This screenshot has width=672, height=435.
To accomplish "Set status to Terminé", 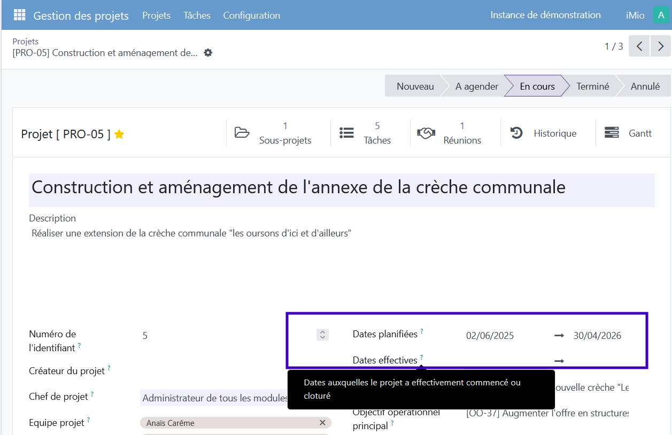I will 592,86.
